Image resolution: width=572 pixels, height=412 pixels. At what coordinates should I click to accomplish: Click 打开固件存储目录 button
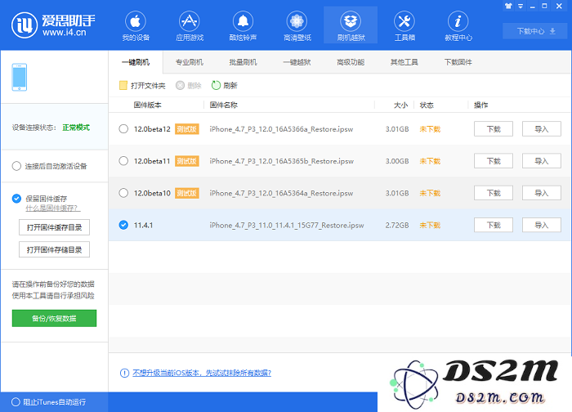click(55, 249)
